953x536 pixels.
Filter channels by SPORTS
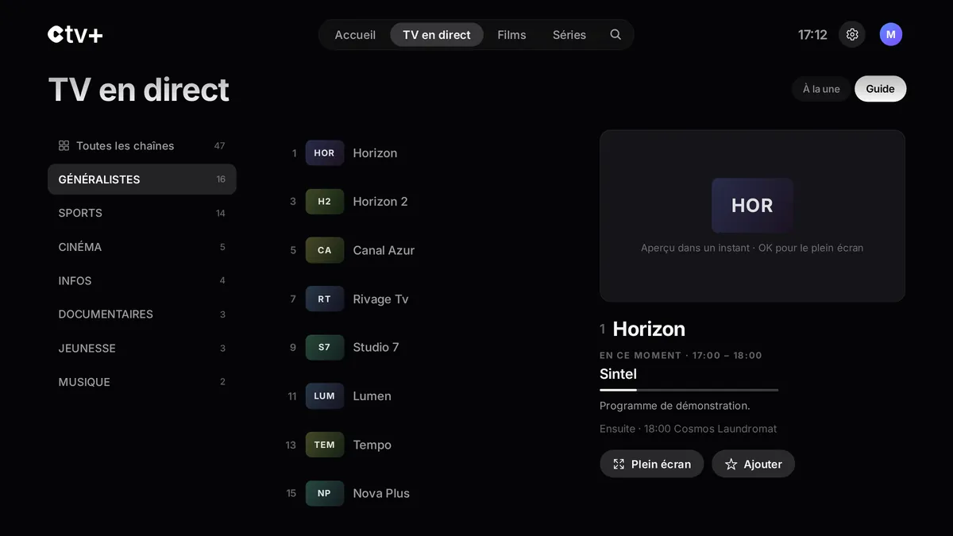[142, 213]
